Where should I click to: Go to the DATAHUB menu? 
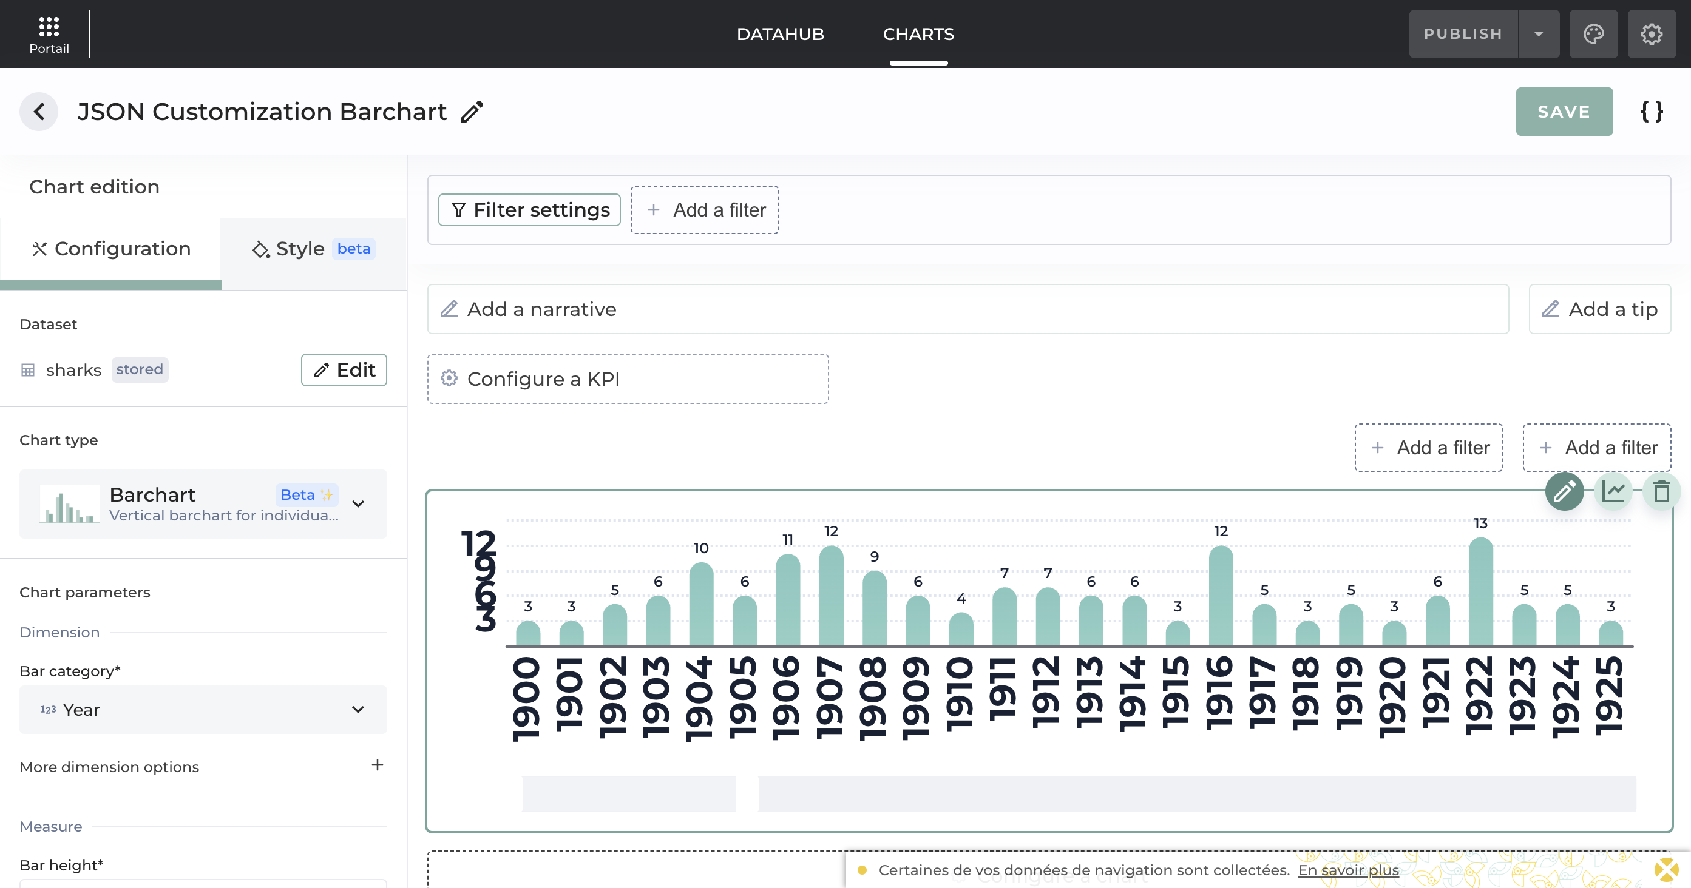780,34
